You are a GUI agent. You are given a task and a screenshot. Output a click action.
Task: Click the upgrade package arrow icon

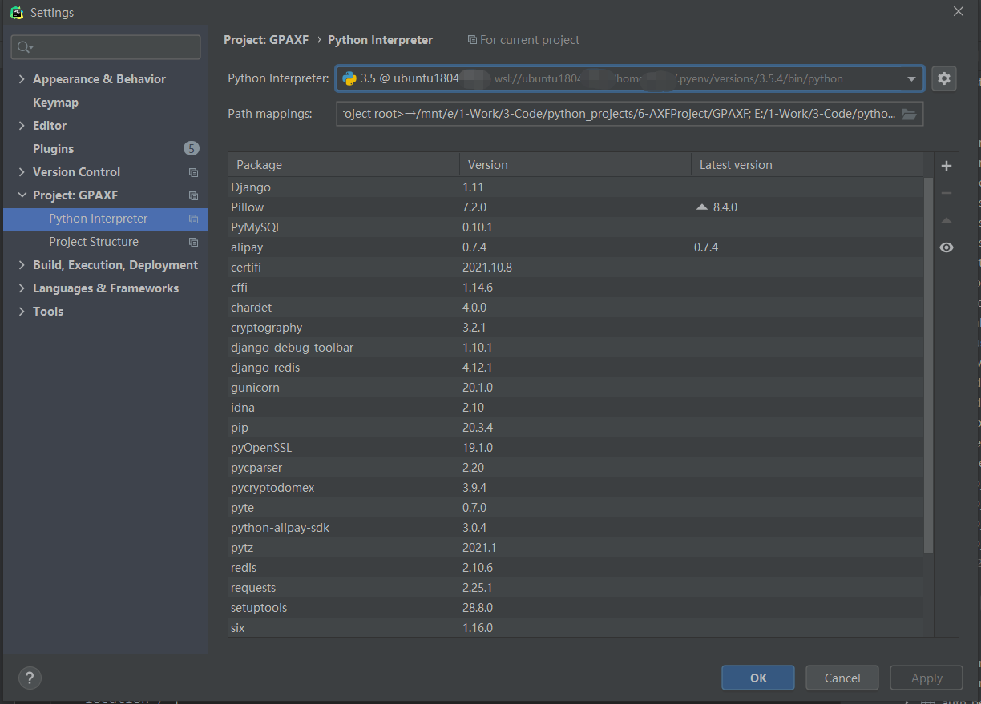(x=947, y=220)
